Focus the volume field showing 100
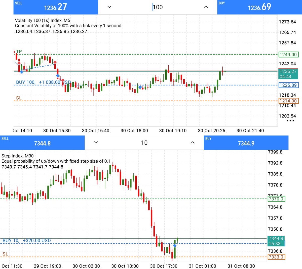 coord(158,7)
